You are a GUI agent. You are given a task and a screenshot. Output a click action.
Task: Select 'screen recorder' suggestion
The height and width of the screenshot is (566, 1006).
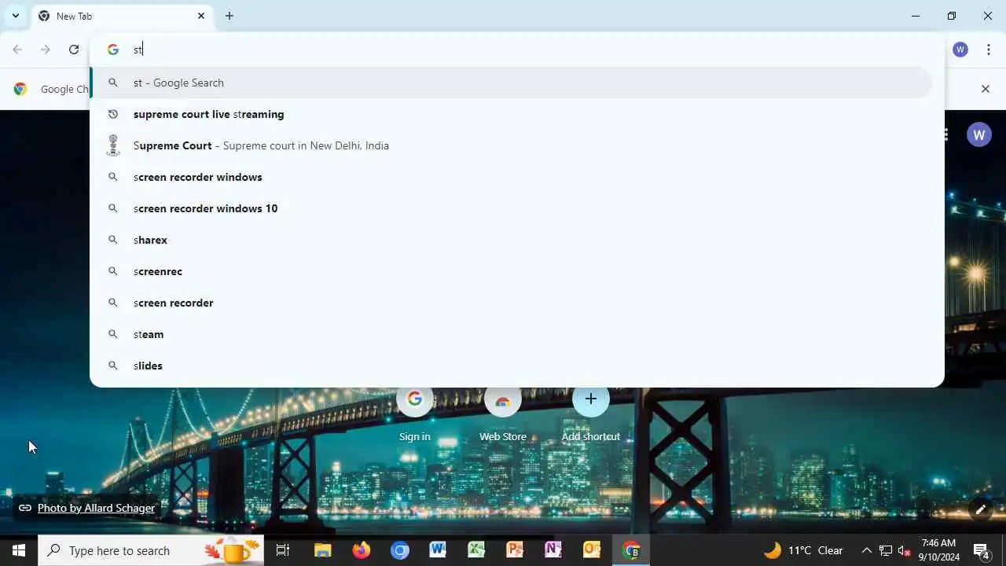click(511, 303)
